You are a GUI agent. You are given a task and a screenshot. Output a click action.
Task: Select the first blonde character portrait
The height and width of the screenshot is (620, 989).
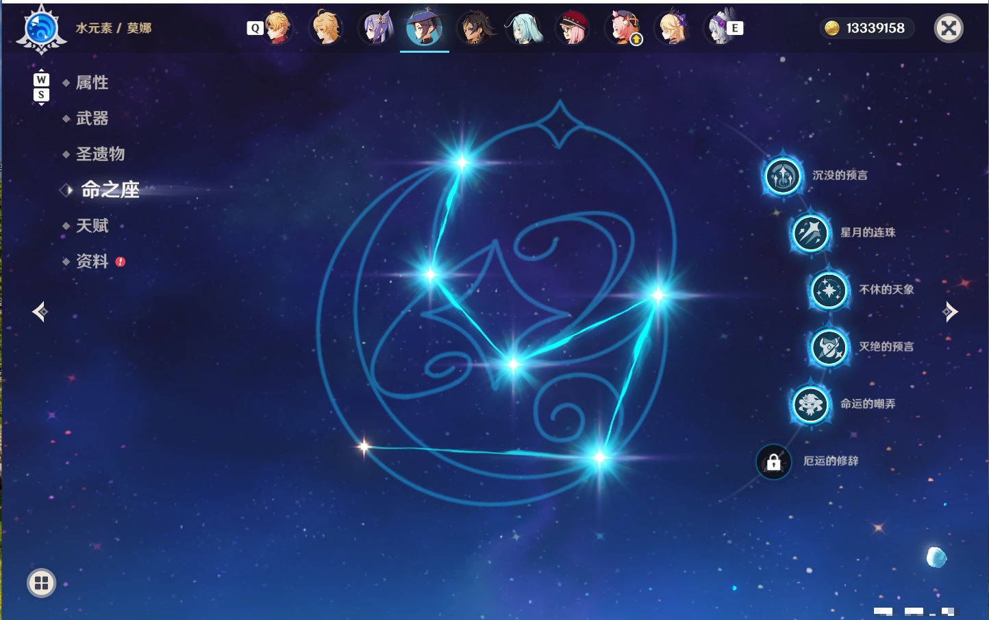point(277,28)
